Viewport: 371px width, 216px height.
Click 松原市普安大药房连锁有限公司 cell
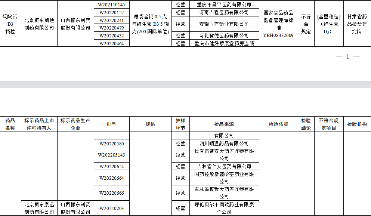(x=224, y=155)
